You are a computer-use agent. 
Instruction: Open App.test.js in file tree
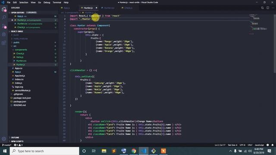20,76
